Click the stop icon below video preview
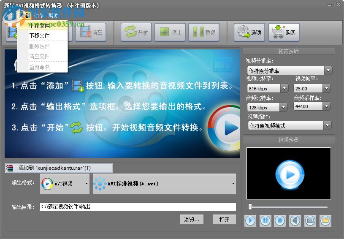The height and width of the screenshot is (239, 344). coord(280,220)
